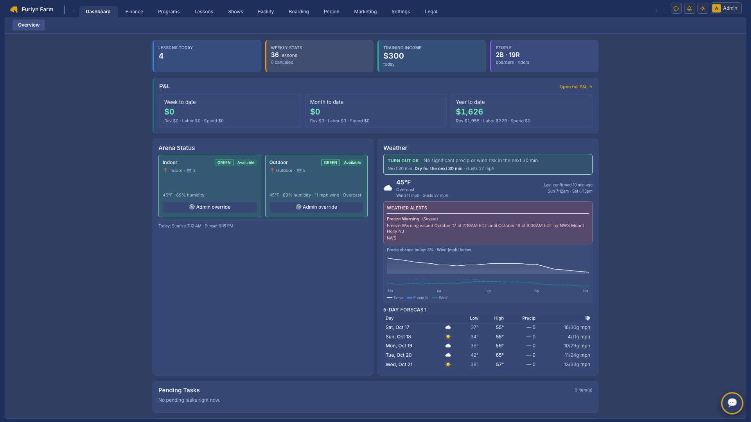Open the Training Income card
Viewport: 751px width, 422px height.
(x=431, y=56)
